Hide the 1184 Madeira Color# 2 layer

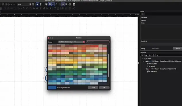pyautogui.click(x=146, y=69)
